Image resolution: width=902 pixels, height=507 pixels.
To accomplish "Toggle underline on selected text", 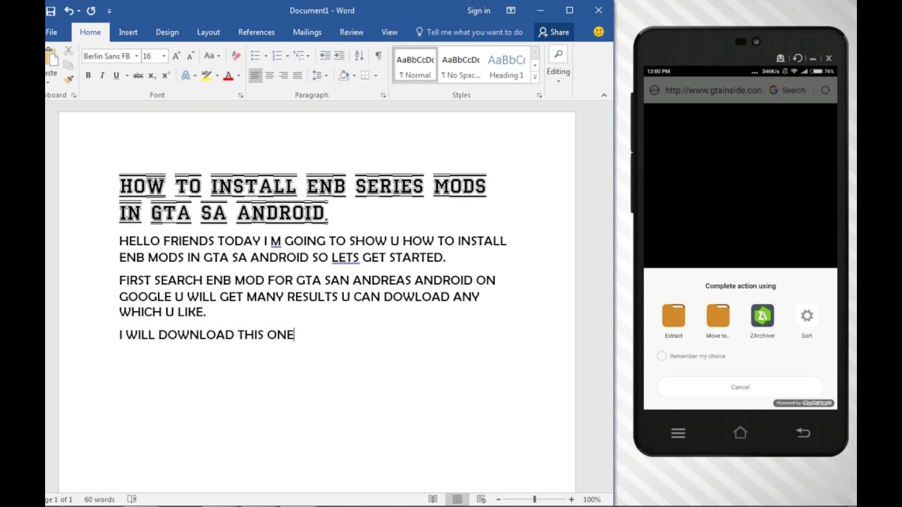I will pos(116,75).
